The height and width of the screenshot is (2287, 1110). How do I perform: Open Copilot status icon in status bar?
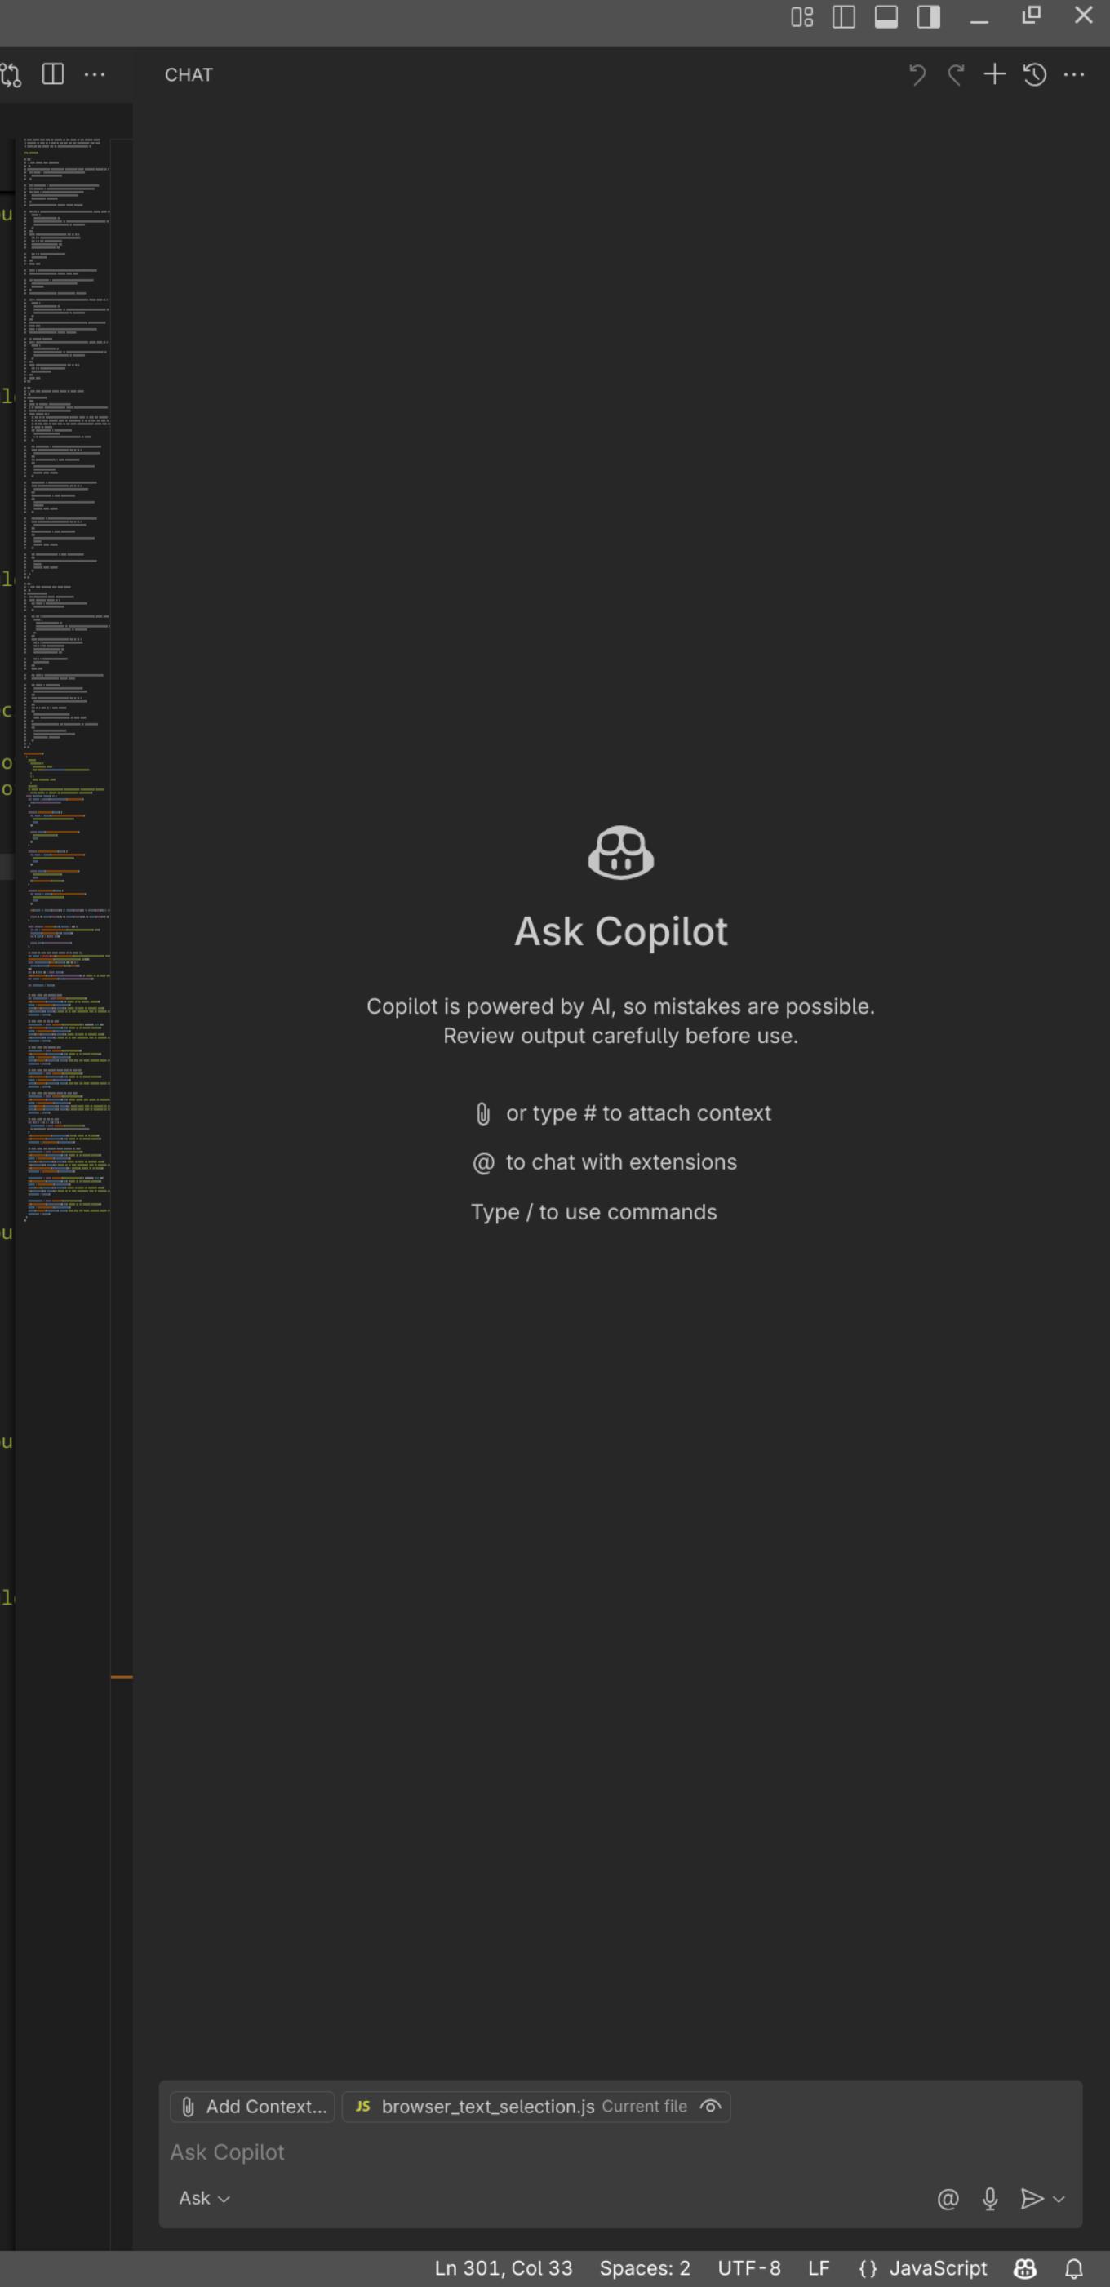pyautogui.click(x=1025, y=2268)
